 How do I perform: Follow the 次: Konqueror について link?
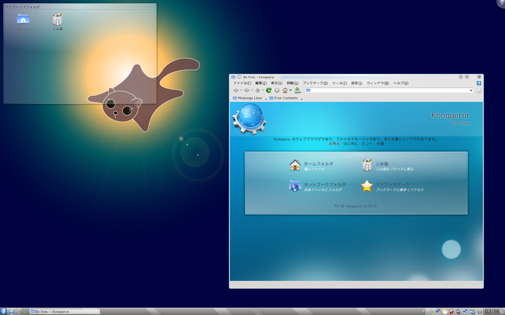[359, 206]
